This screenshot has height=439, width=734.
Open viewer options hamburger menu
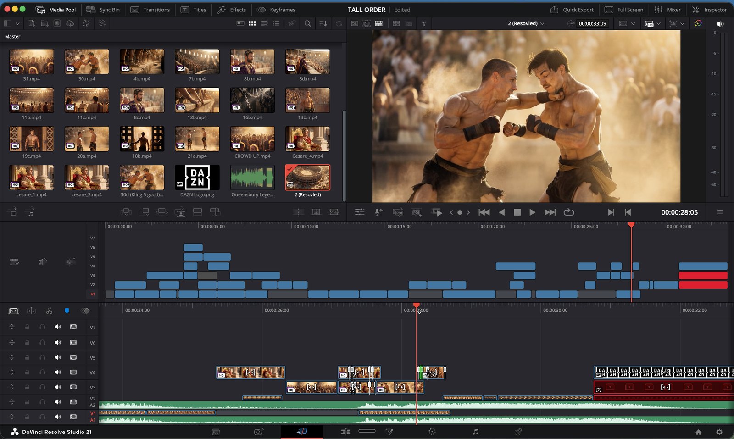[x=720, y=212]
